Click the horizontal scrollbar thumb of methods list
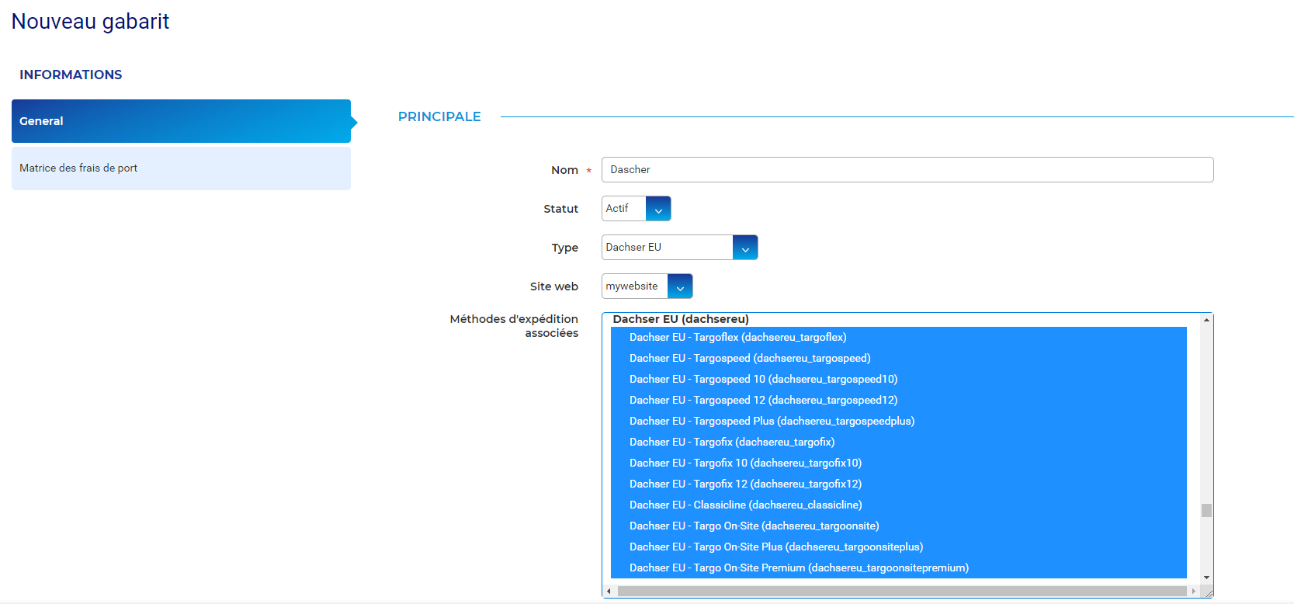Viewport: 1294px width, 604px height. (902, 591)
